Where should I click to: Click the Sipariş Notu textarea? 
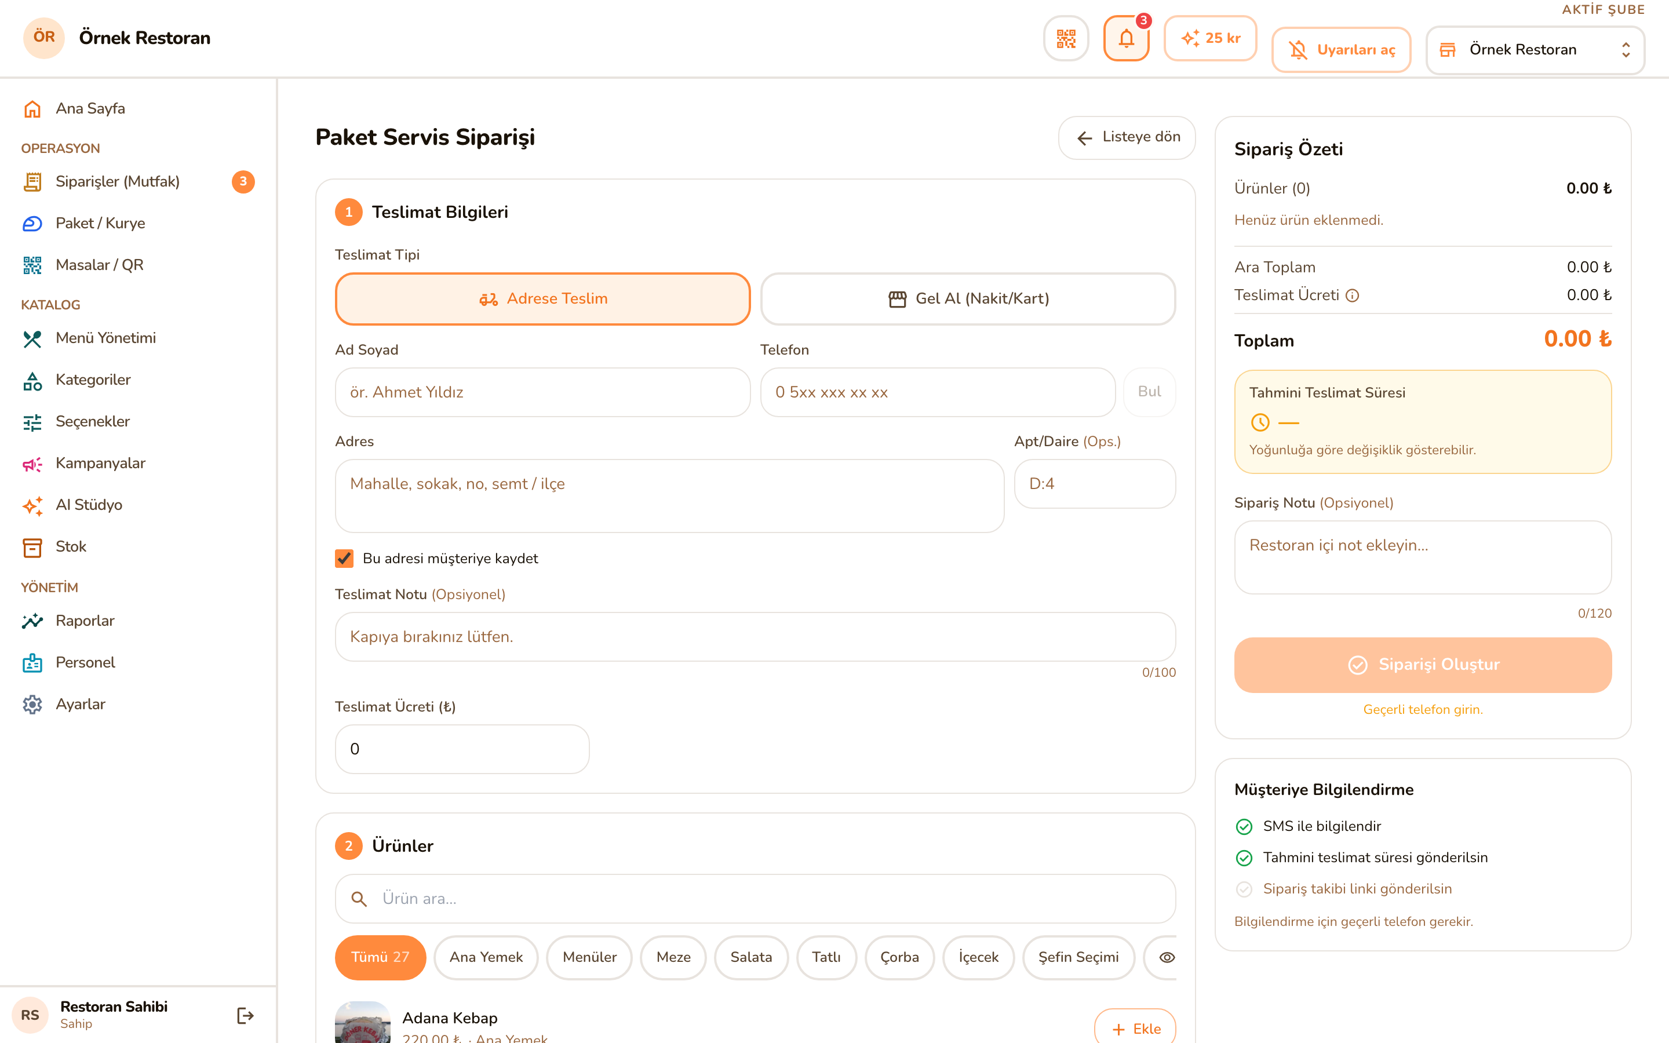[1423, 557]
